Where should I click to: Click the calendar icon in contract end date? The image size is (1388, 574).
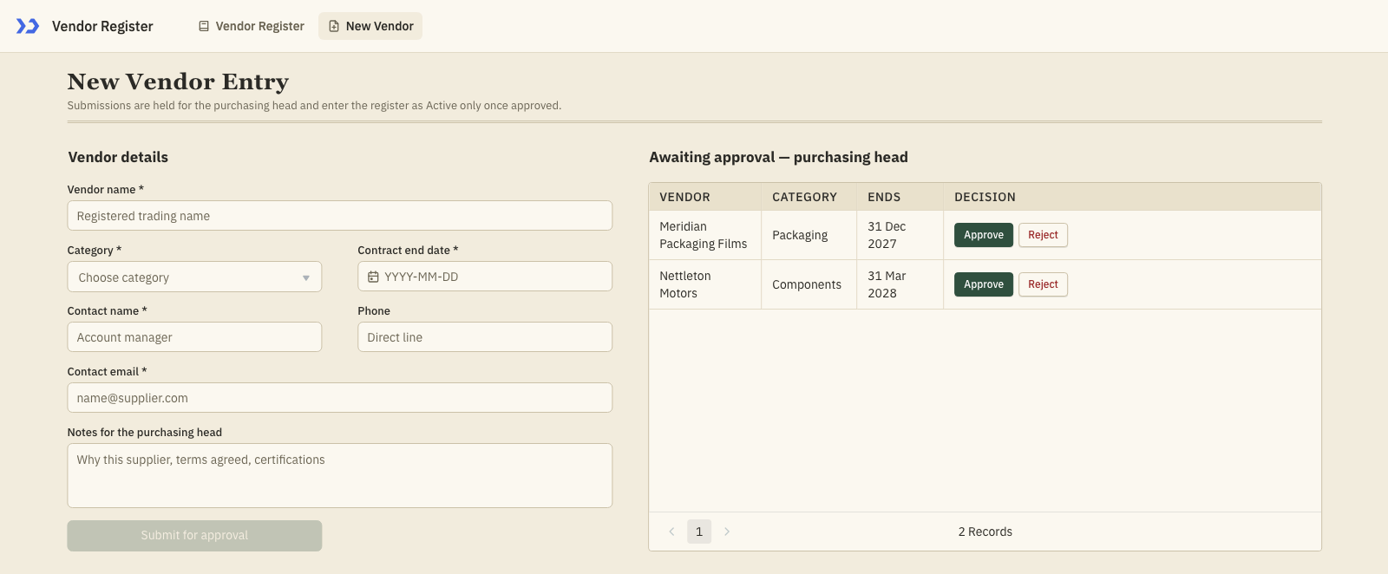pyautogui.click(x=373, y=277)
